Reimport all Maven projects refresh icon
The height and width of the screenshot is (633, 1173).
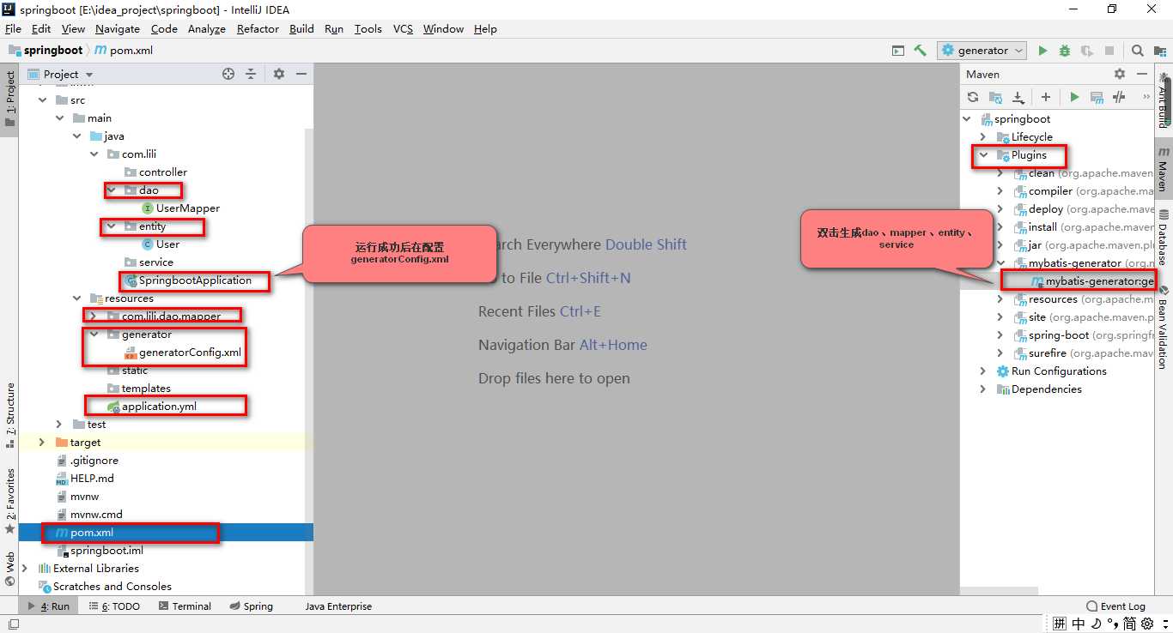tap(973, 97)
